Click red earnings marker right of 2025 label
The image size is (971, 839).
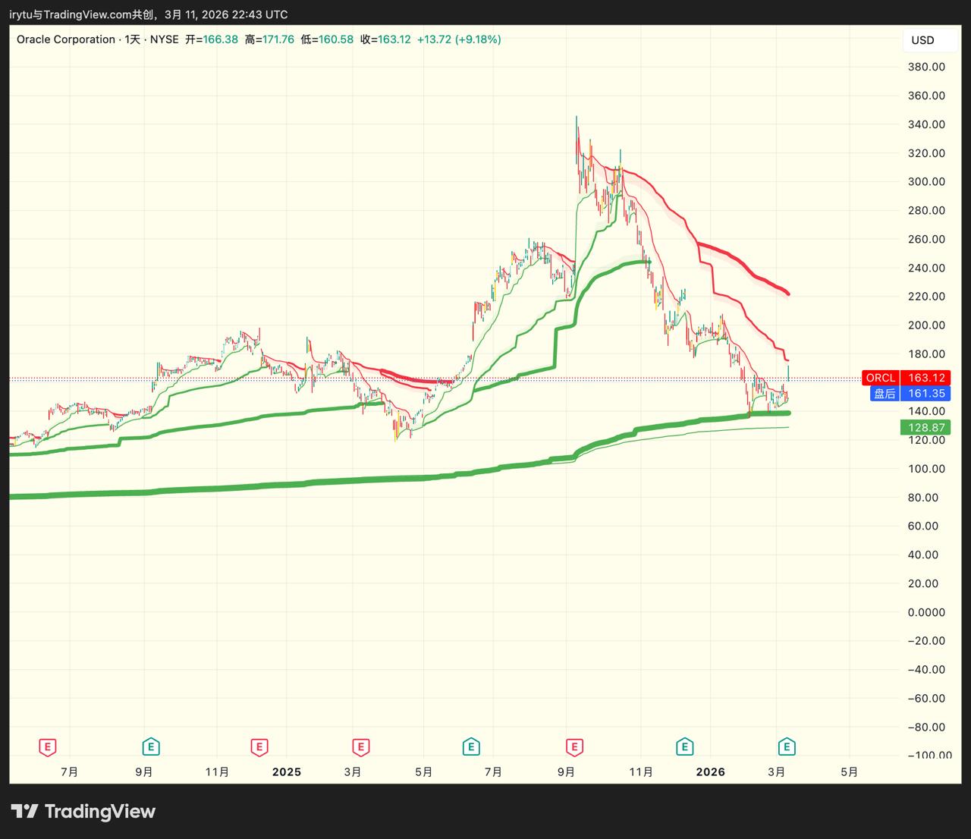[x=361, y=747]
